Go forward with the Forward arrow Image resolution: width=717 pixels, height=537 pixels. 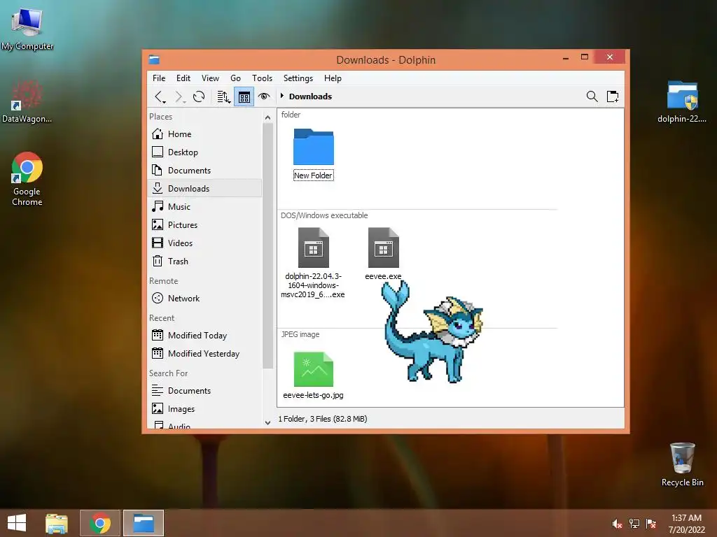[179, 96]
